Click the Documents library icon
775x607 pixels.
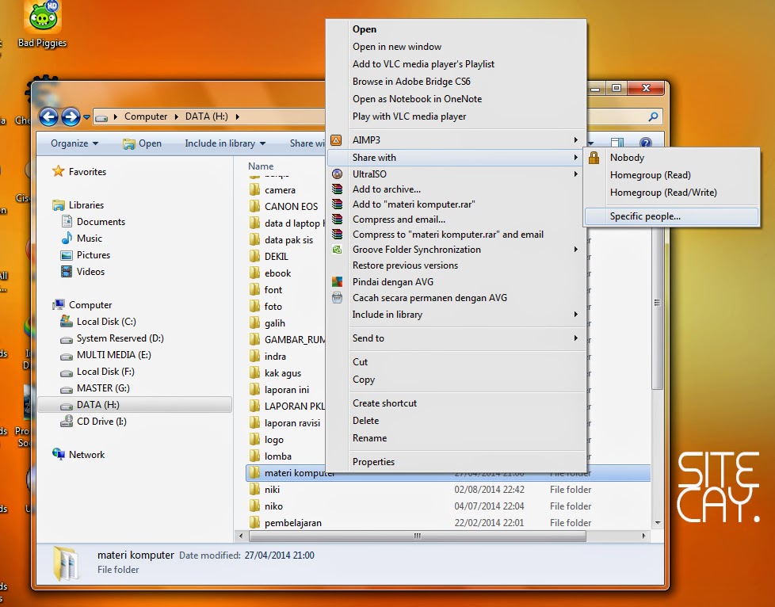[x=67, y=221]
